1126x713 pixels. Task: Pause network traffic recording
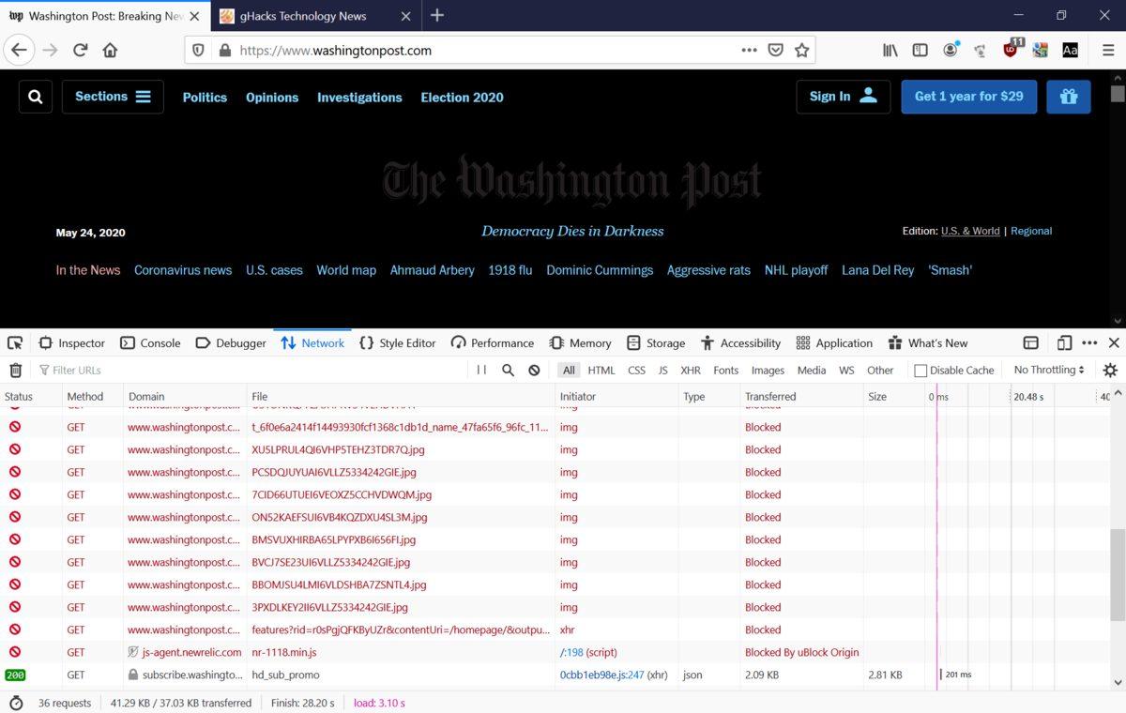click(479, 370)
